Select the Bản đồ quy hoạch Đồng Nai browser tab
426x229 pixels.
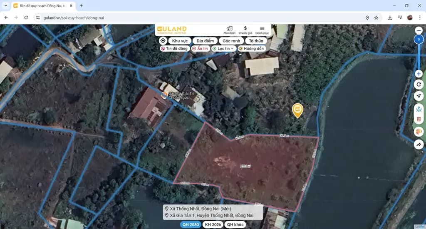(43, 6)
